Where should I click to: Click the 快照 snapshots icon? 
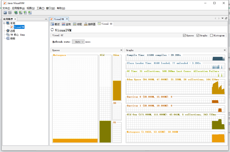[x=8, y=38]
